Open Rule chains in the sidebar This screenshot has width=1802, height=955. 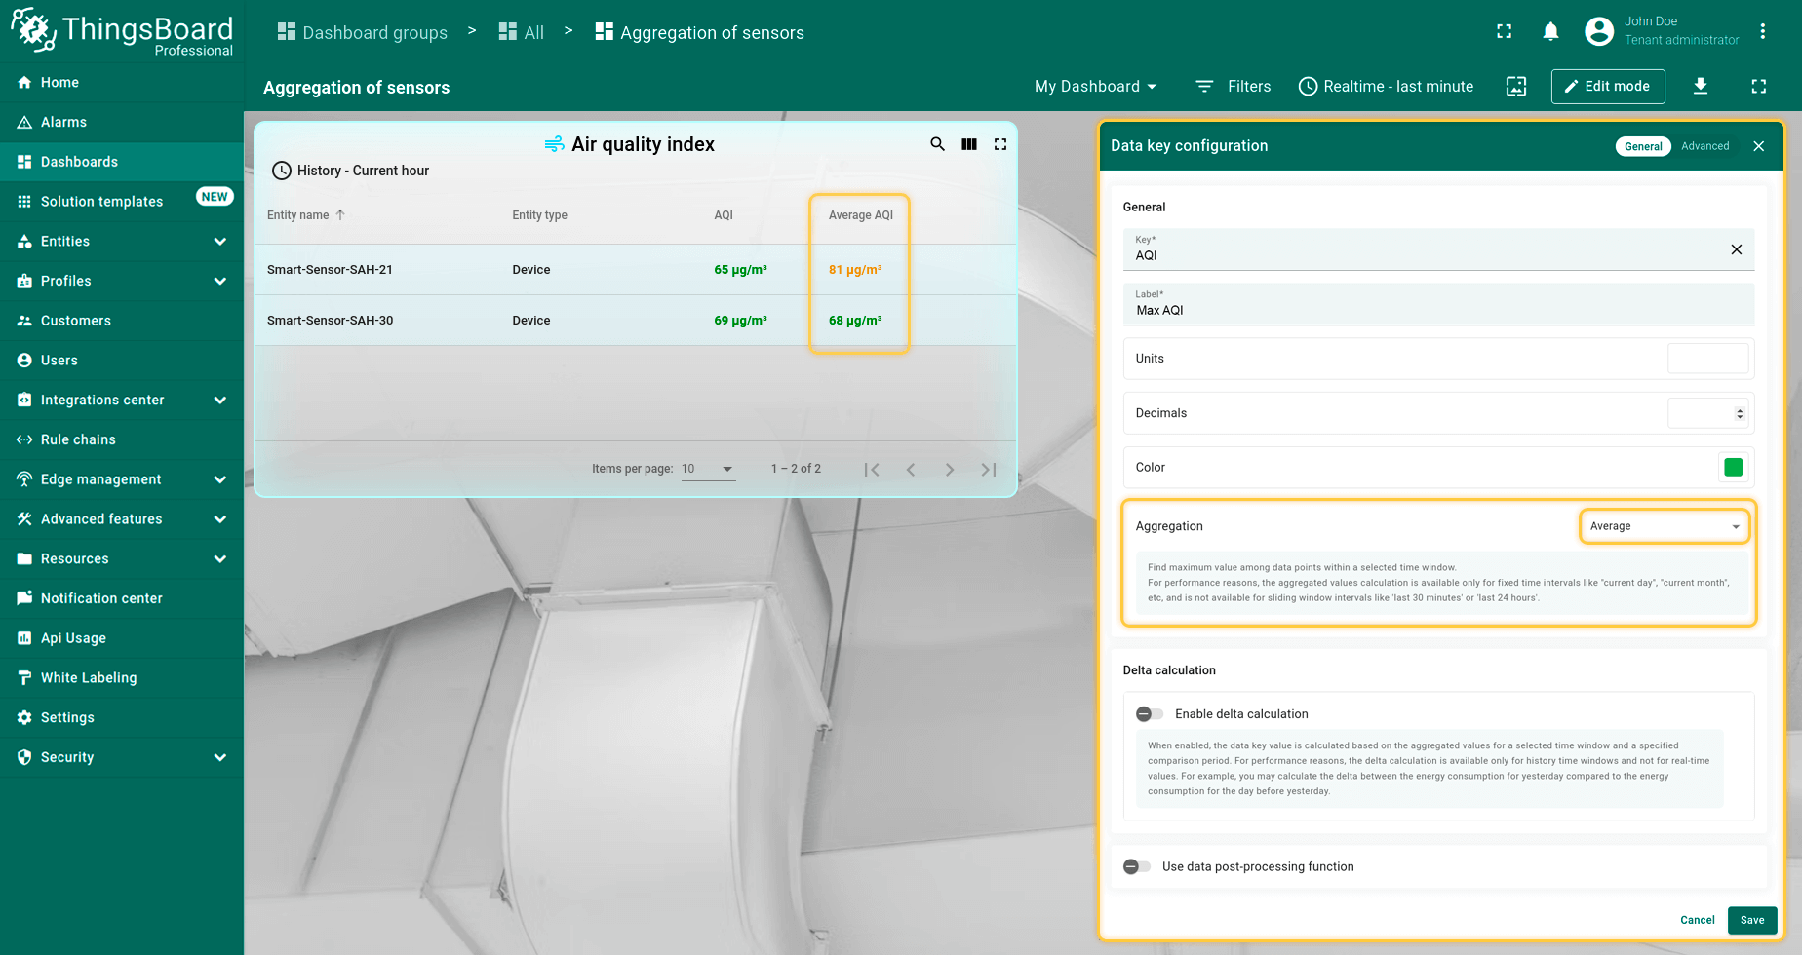78,439
